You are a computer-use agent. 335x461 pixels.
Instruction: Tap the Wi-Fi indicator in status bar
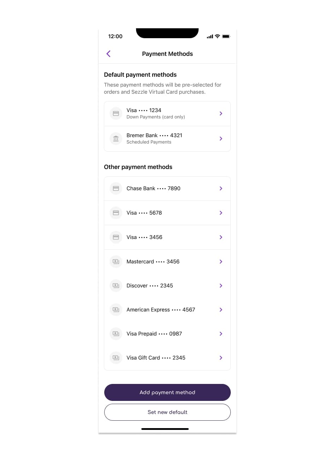[x=217, y=36]
